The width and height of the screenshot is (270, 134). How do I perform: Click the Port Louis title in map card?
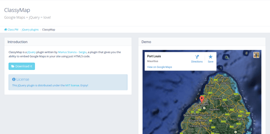(x=154, y=56)
